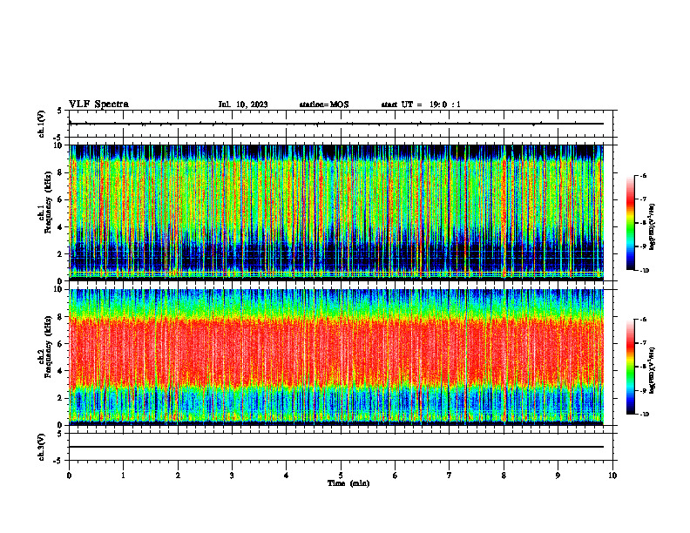The width and height of the screenshot is (690, 533).
Task: Select the date text "Jul 10, 2023"
Action: [x=243, y=105]
